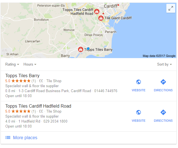Click the Tile Giant Cardiff map pin
Viewport: 178px width, 148px height.
(101, 18)
